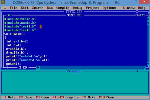The width and height of the screenshot is (150, 100).
Task: Click F2 Save in status bar
Action: pos(26,97)
